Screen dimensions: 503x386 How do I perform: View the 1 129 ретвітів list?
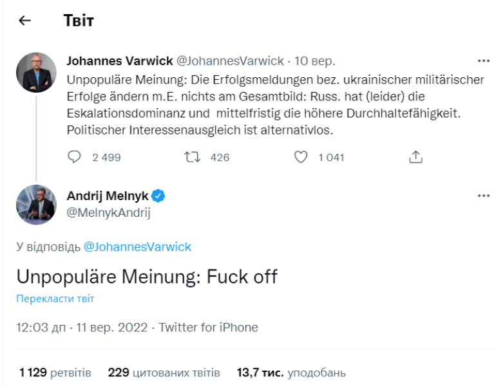(x=55, y=372)
